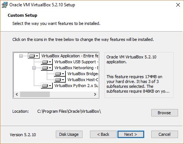Select VirtualBox Python 2.x Support item
184x144 pixels.
click(76, 86)
